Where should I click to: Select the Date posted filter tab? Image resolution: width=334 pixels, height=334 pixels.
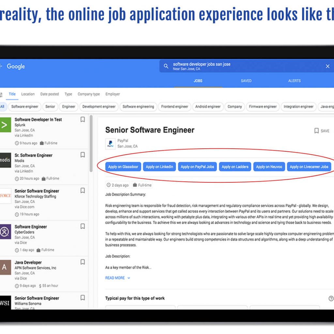(x=50, y=94)
